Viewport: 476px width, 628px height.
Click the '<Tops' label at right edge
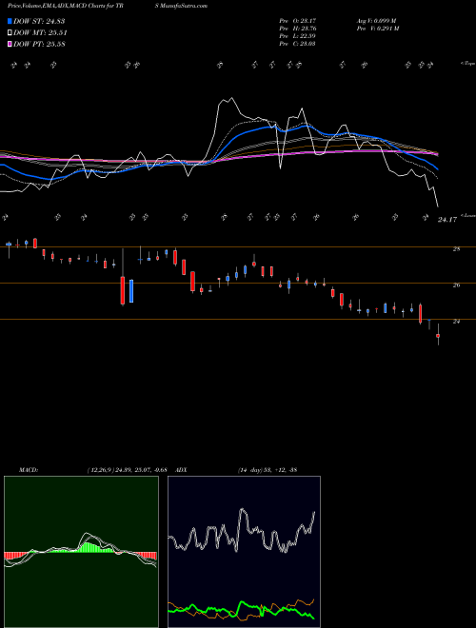[x=468, y=64]
